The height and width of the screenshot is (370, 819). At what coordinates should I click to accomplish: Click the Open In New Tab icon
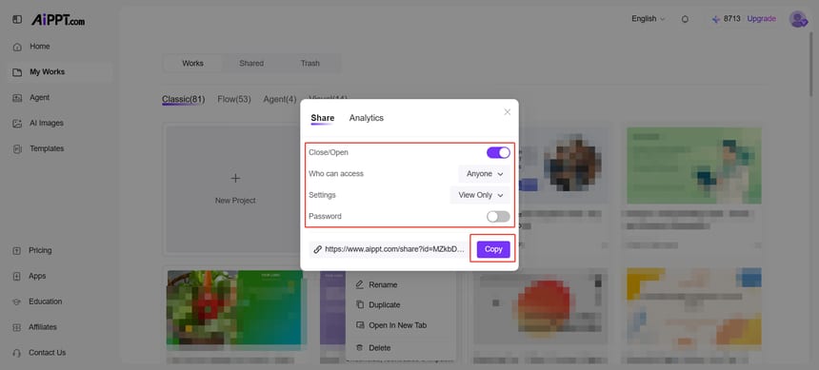coord(359,325)
